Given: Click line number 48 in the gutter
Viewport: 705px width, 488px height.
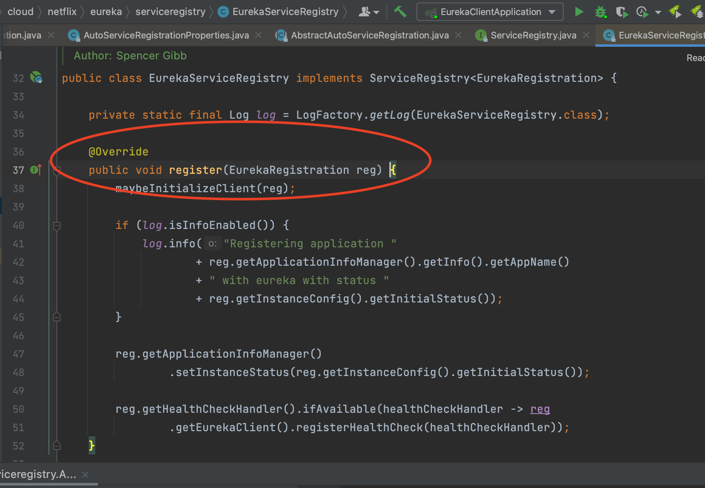Looking at the screenshot, I should pos(18,372).
